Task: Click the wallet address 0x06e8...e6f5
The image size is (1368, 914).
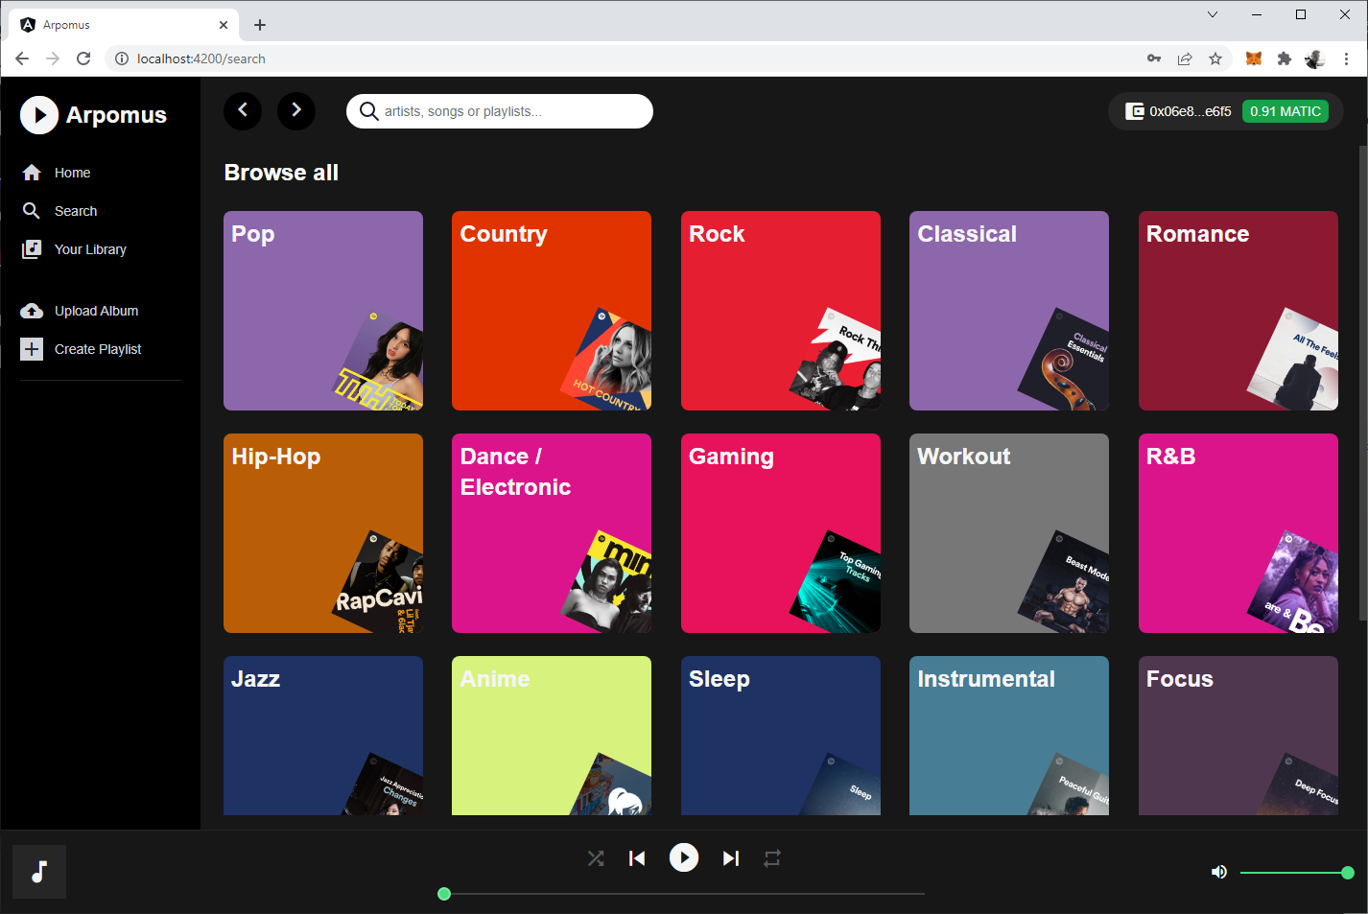Action: pos(1191,111)
